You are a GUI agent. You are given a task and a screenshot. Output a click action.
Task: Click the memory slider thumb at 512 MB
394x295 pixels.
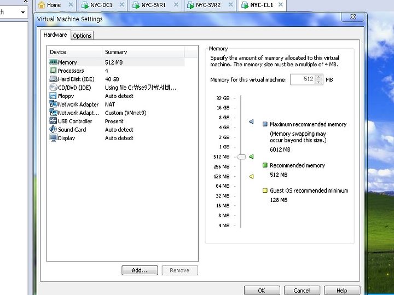pyautogui.click(x=241, y=157)
